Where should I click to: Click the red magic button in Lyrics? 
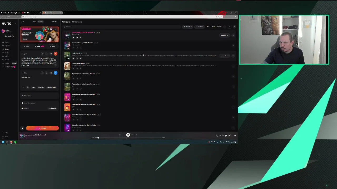(55, 54)
